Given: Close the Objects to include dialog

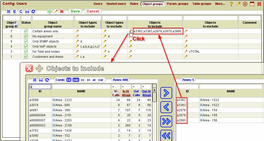Looking at the screenshot, I should pyautogui.click(x=29, y=68).
